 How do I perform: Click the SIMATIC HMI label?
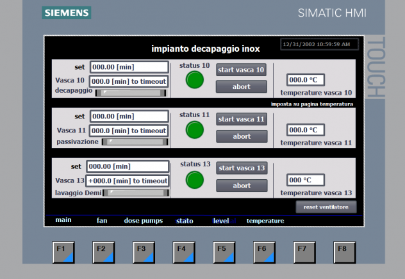332,13
